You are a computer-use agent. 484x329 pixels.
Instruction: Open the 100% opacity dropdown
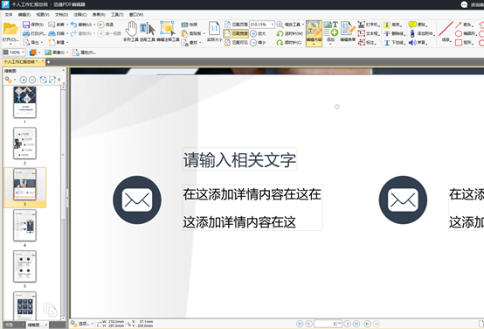[x=23, y=52]
